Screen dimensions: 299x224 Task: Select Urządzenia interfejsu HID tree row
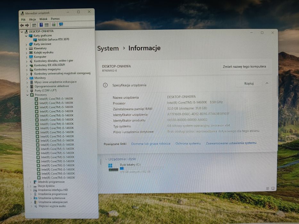(x=53, y=190)
